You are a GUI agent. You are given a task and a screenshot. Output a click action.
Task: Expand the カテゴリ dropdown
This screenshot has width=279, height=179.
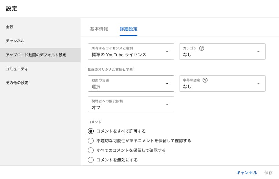[222, 52]
